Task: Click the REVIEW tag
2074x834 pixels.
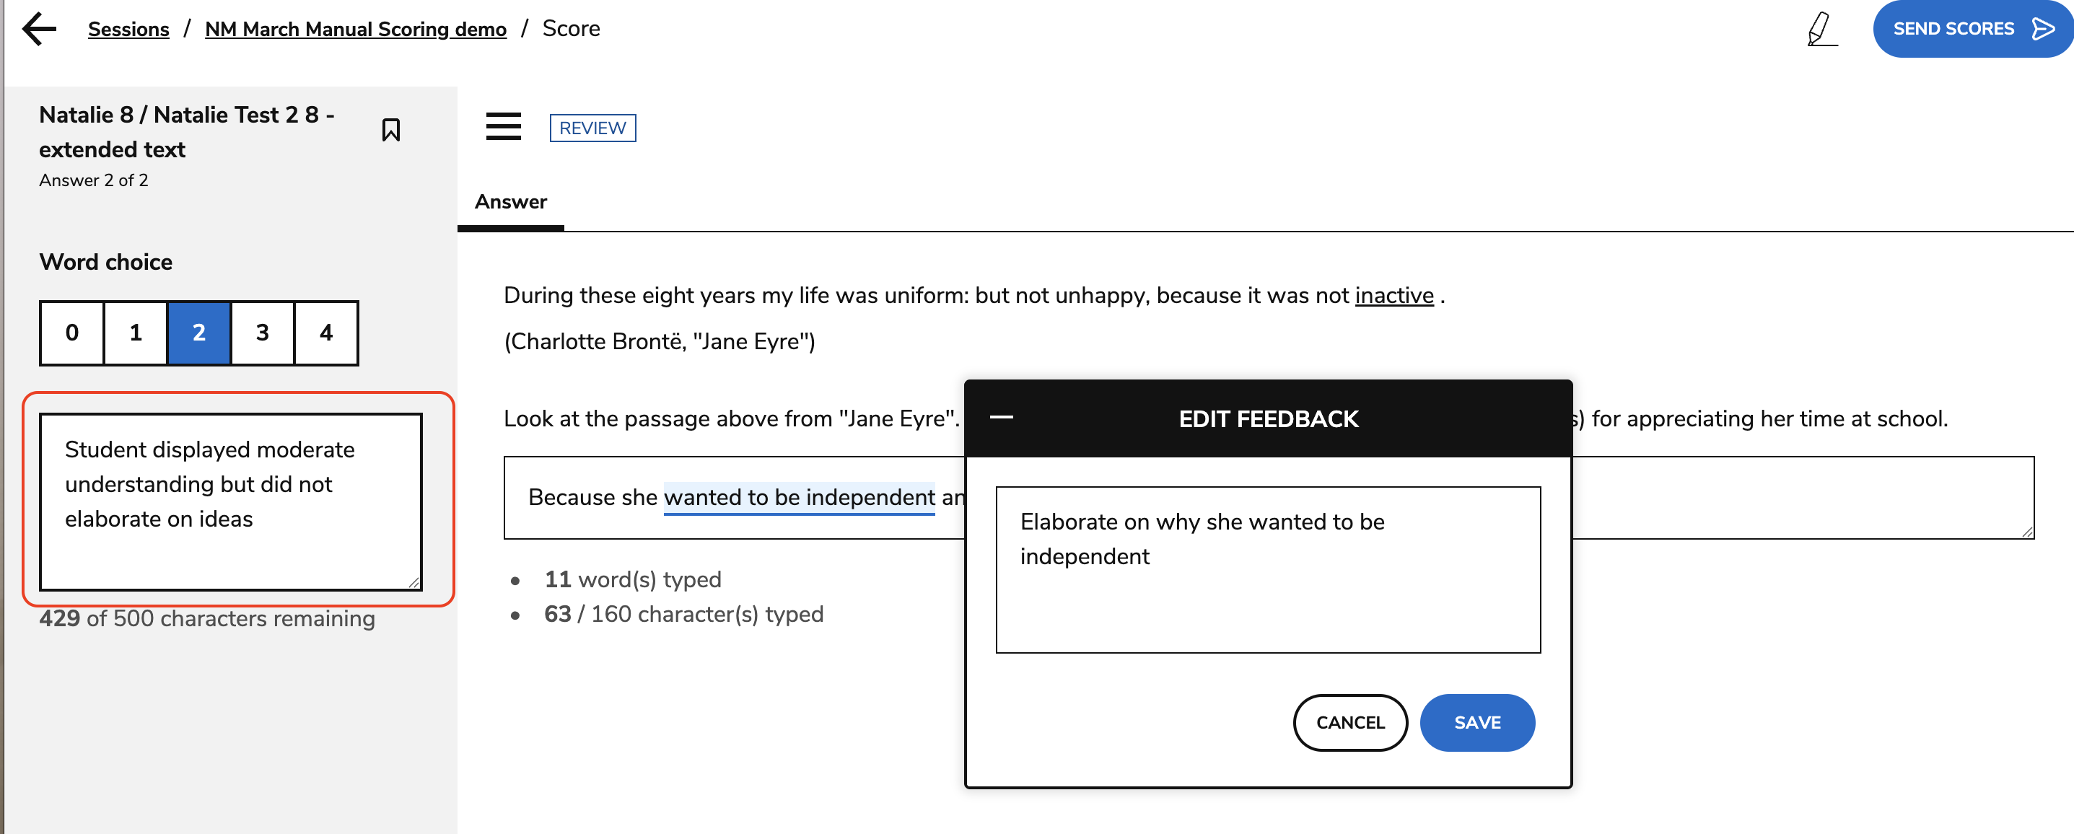Action: coord(592,128)
